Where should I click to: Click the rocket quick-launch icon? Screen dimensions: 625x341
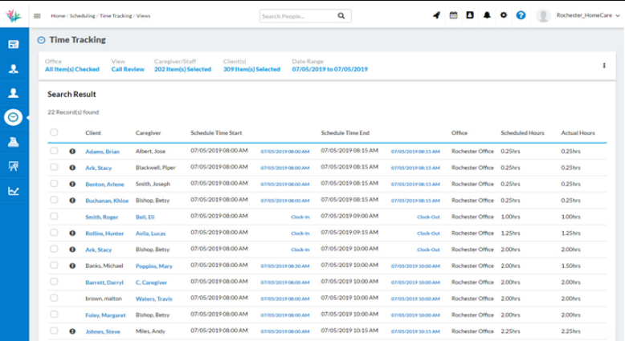point(436,15)
